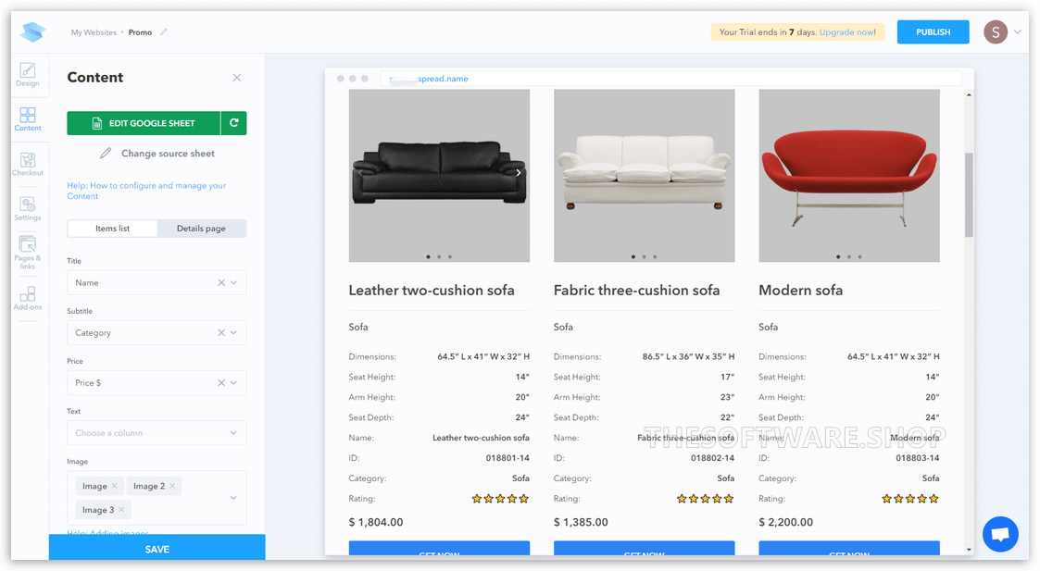Remove the Image tag
Image resolution: width=1040 pixels, height=571 pixels.
tap(114, 486)
